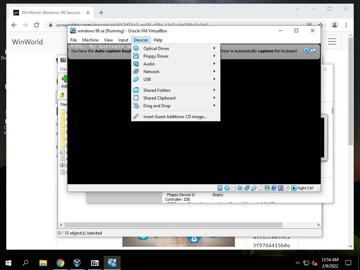Screen dimensions: 360x270
Task: Open the Chrome profile avatar button
Action: [335, 25]
